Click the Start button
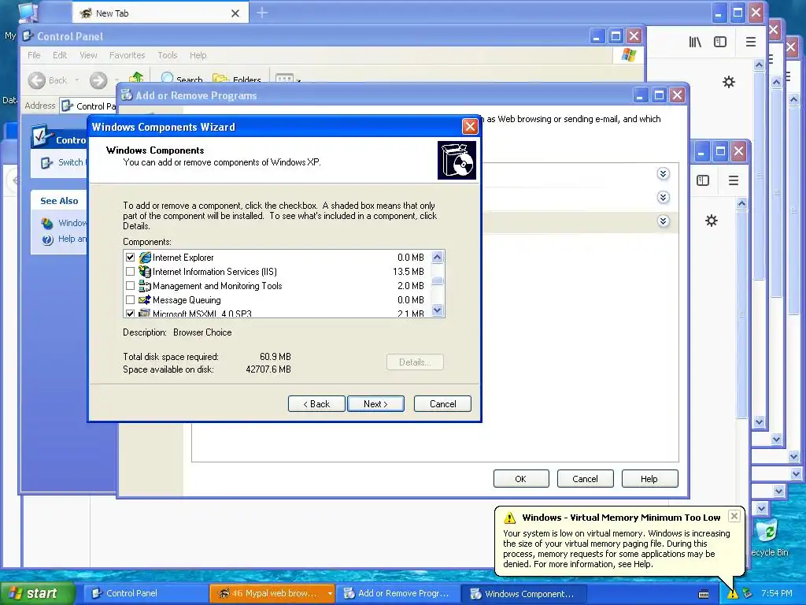 [36, 593]
